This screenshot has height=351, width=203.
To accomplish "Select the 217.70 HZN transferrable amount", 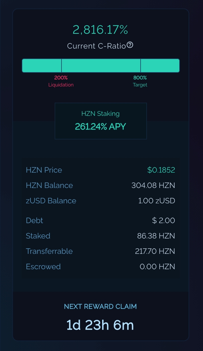I will (155, 251).
